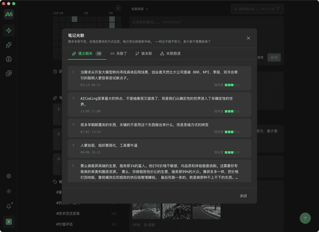
Task: Switch to the 关联了 tab
Action: pos(118,54)
